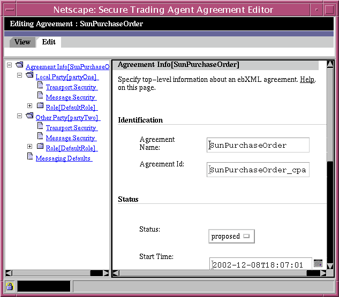Click the right pane horizontal scrollbar thumb
This screenshot has height=297, width=339.
(213, 273)
